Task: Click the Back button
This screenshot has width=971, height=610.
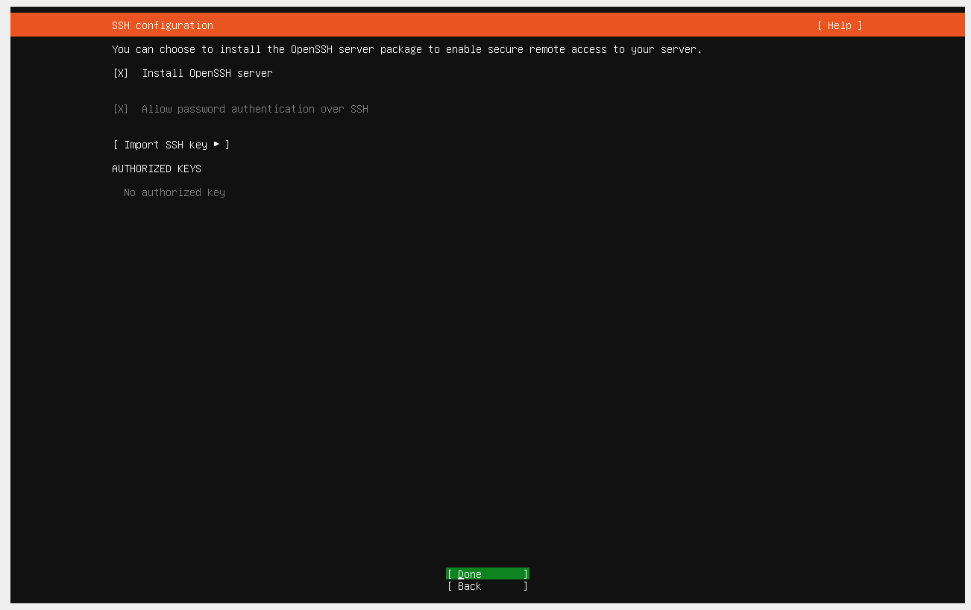Action: coord(488,586)
